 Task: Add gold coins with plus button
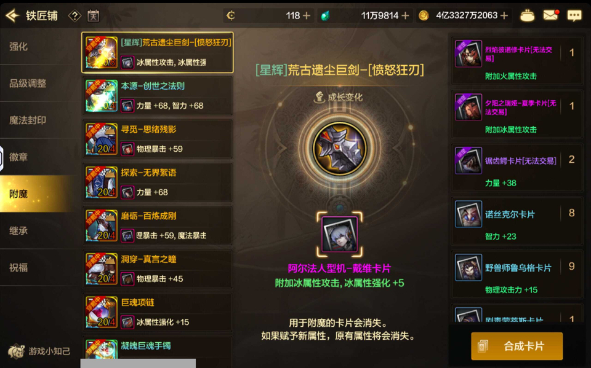504,15
